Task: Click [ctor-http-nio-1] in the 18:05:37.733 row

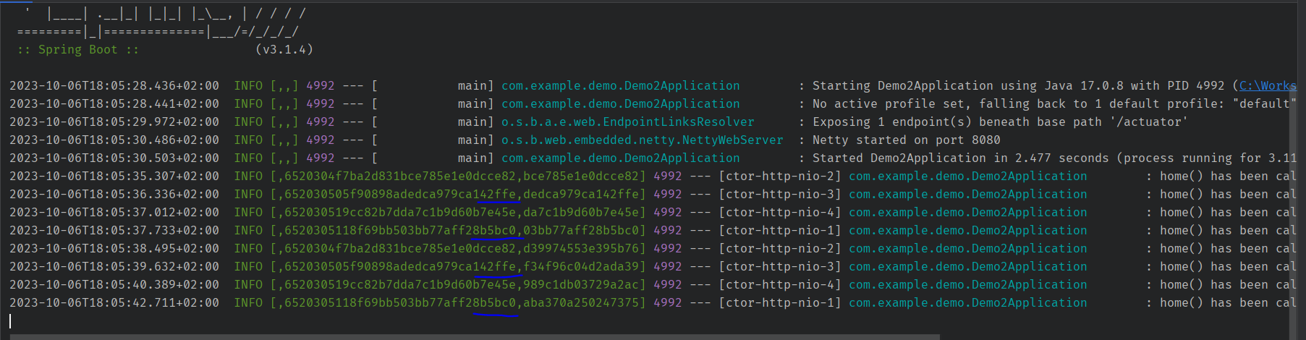Action: [x=780, y=230]
